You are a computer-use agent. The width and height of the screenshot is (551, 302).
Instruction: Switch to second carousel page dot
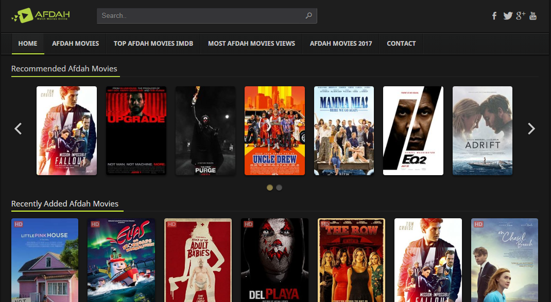point(279,187)
